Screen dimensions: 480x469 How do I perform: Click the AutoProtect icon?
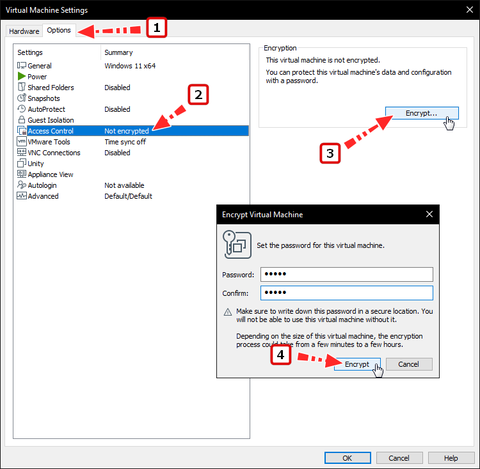click(21, 109)
